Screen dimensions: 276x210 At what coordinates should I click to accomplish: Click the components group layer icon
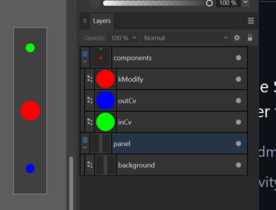pyautogui.click(x=85, y=54)
